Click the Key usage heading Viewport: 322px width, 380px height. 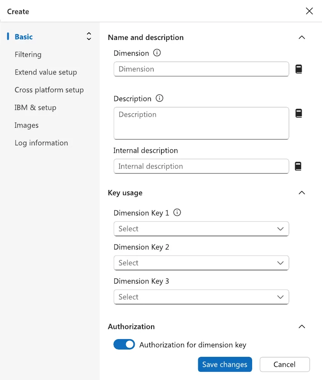125,193
